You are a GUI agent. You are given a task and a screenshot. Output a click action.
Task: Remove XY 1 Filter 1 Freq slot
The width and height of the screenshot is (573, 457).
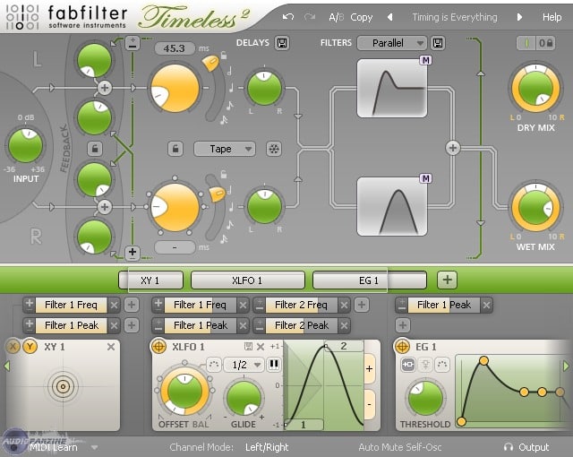pyautogui.click(x=115, y=305)
